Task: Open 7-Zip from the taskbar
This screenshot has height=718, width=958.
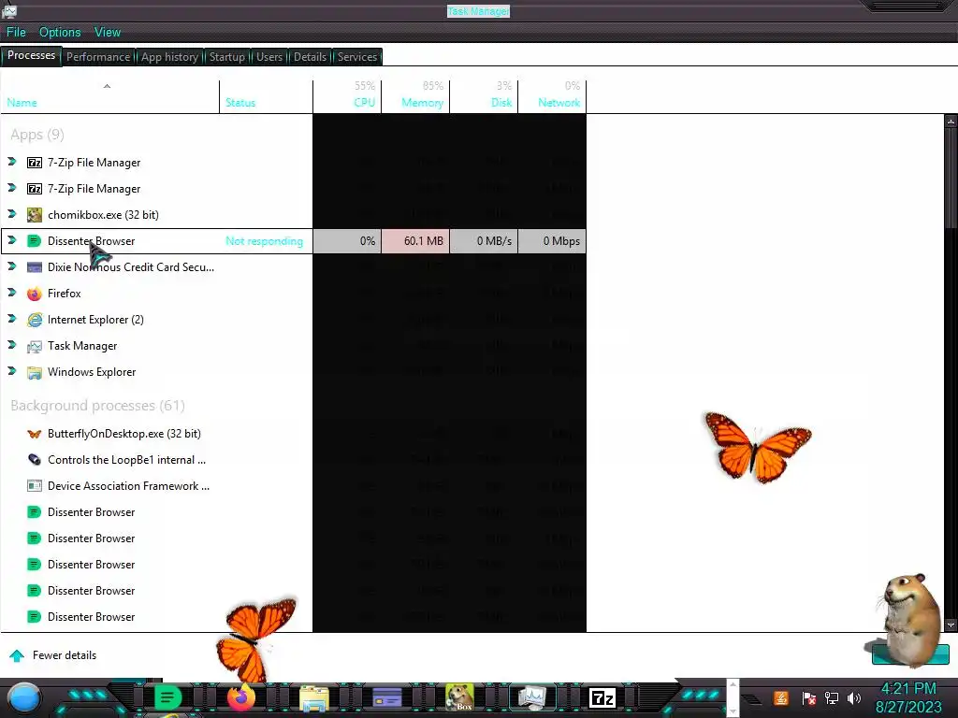Action: [602, 697]
